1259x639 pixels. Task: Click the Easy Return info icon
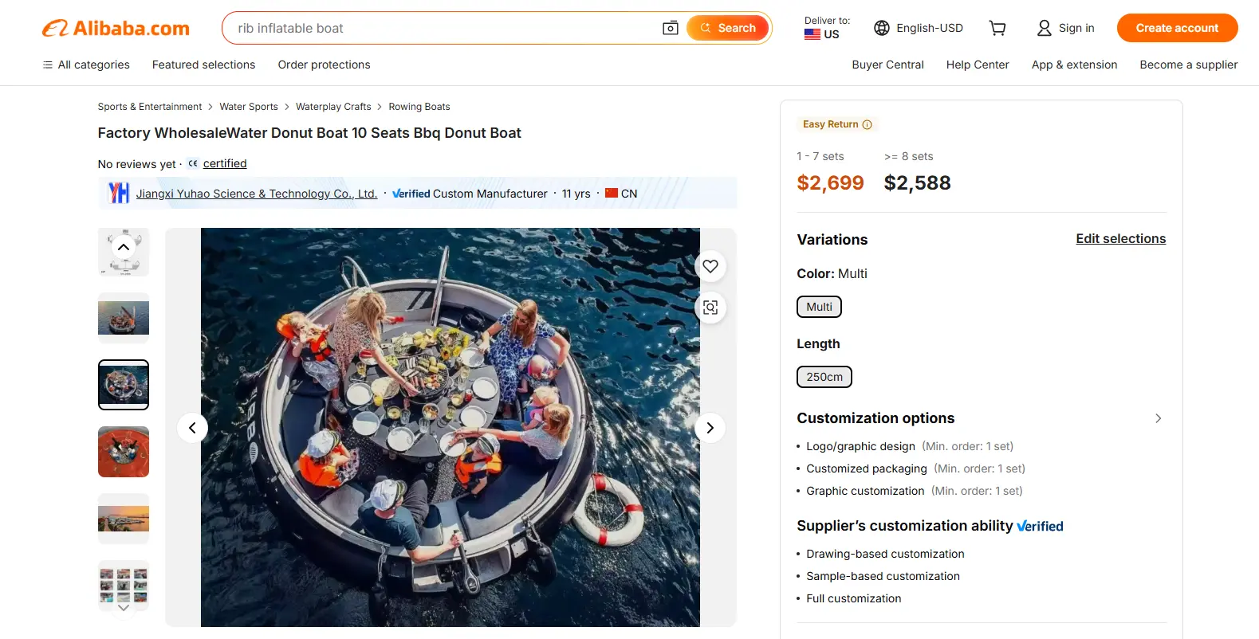coord(868,124)
